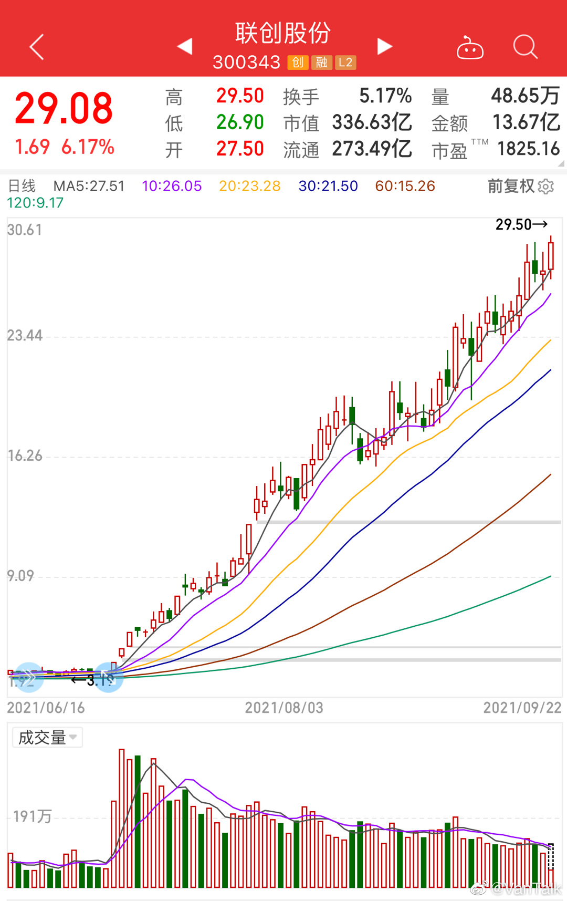Tap the 2021/08/03 date label
This screenshot has width=567, height=901.
284,708
